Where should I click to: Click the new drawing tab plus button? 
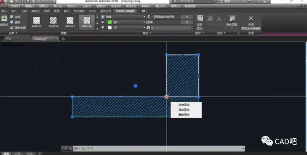pos(63,39)
